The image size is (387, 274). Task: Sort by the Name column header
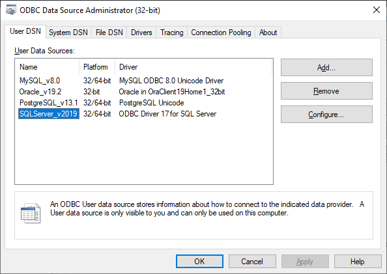(48, 67)
